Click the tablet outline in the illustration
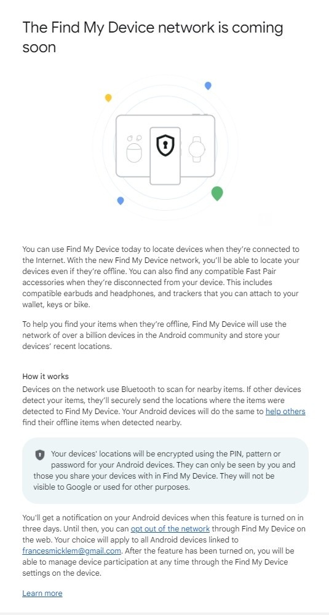 point(165,146)
